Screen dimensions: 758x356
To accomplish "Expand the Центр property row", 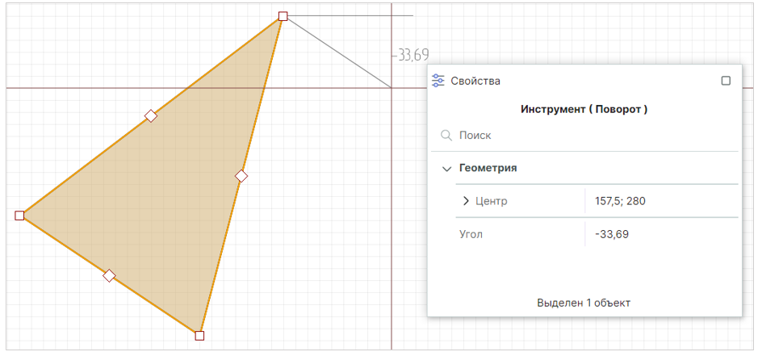I will click(466, 201).
